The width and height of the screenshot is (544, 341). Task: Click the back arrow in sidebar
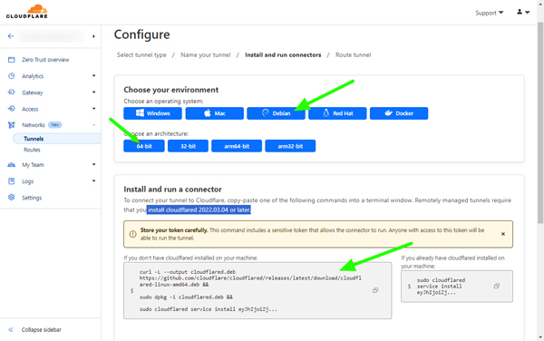pos(11,36)
